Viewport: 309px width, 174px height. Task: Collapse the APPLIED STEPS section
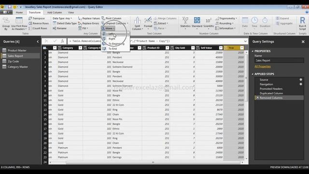click(253, 74)
